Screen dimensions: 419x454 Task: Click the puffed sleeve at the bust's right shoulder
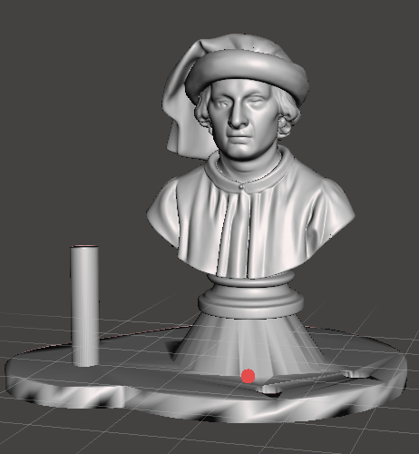[162, 212]
